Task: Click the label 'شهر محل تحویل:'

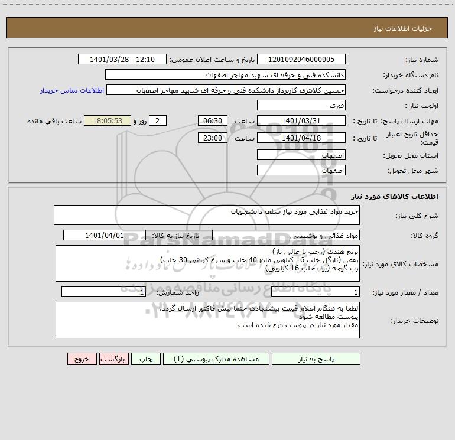Action: pos(412,171)
